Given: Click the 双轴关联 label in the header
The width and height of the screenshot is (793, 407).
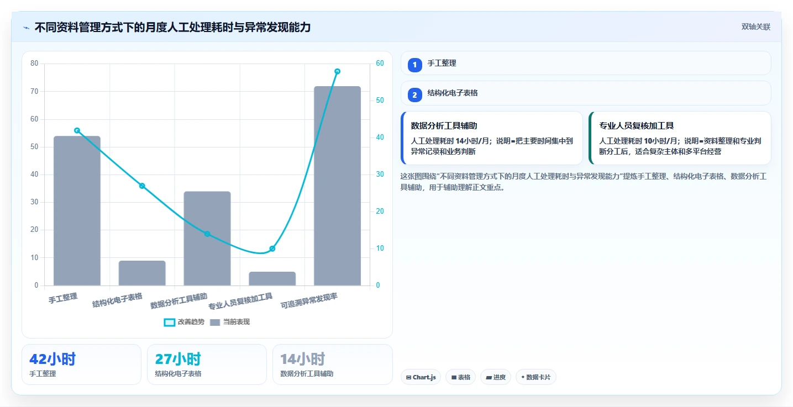Looking at the screenshot, I should 755,27.
